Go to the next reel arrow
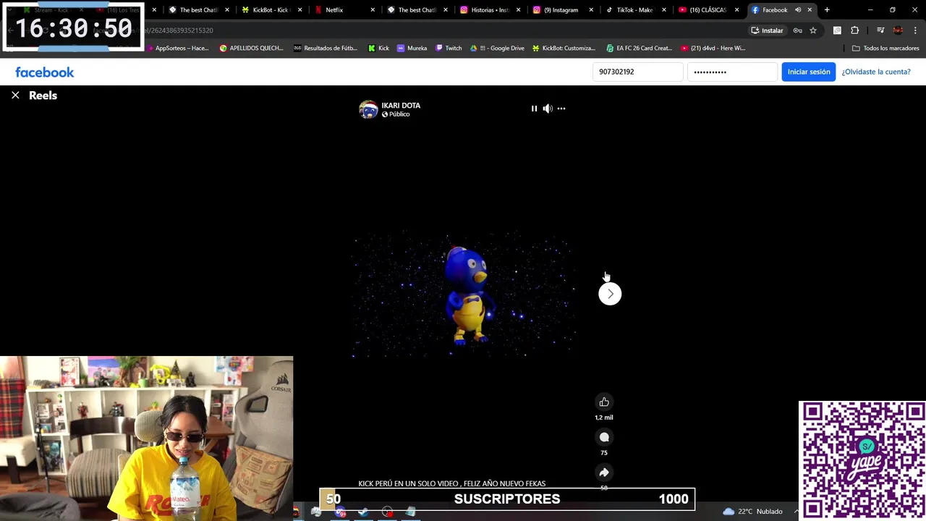The width and height of the screenshot is (926, 521). click(610, 294)
